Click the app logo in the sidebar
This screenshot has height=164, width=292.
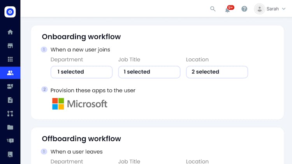[10, 12]
